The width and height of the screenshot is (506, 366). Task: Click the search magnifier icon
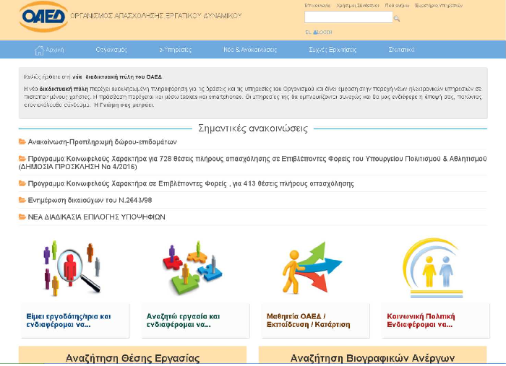(x=397, y=18)
